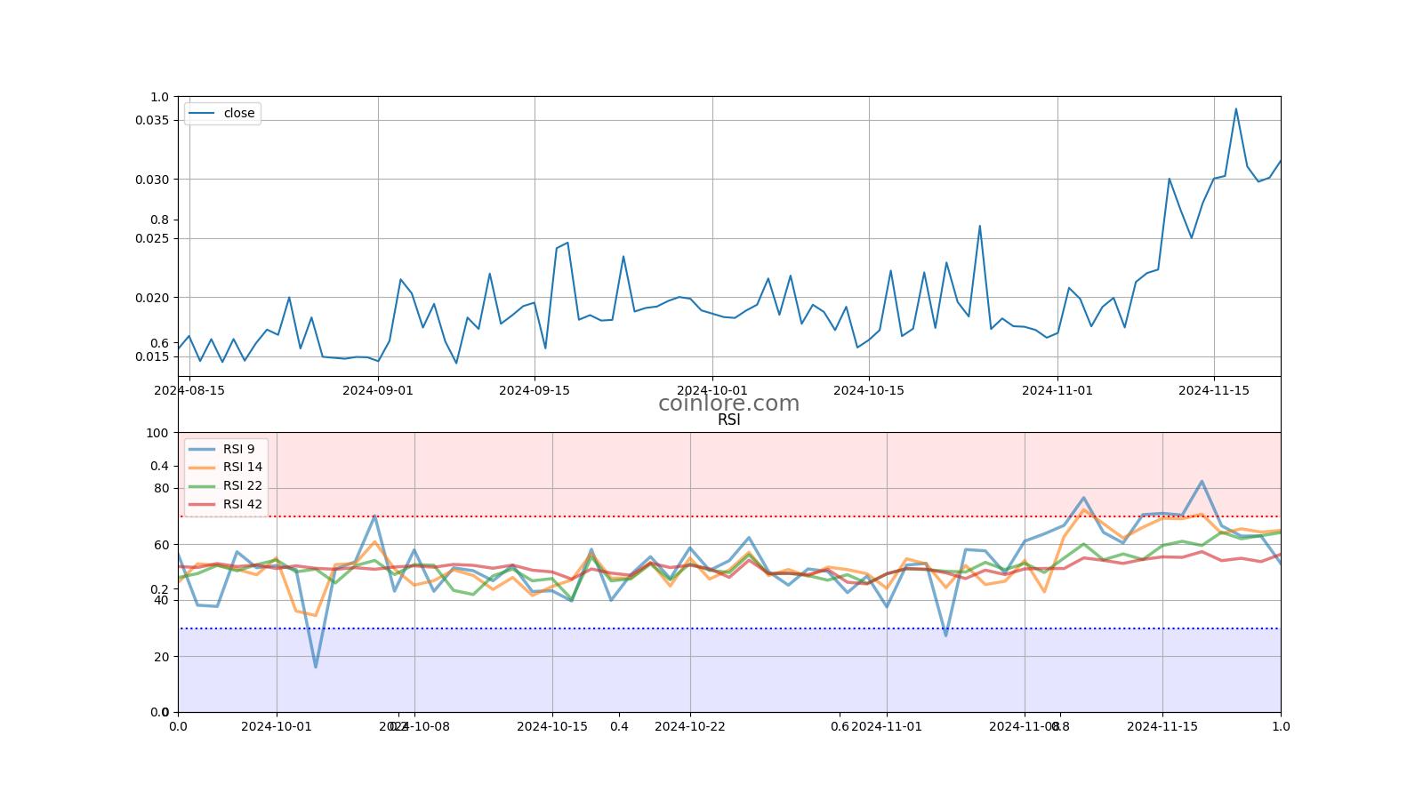Click the 80 RSI axis label
This screenshot has width=1423, height=800.
tap(161, 488)
